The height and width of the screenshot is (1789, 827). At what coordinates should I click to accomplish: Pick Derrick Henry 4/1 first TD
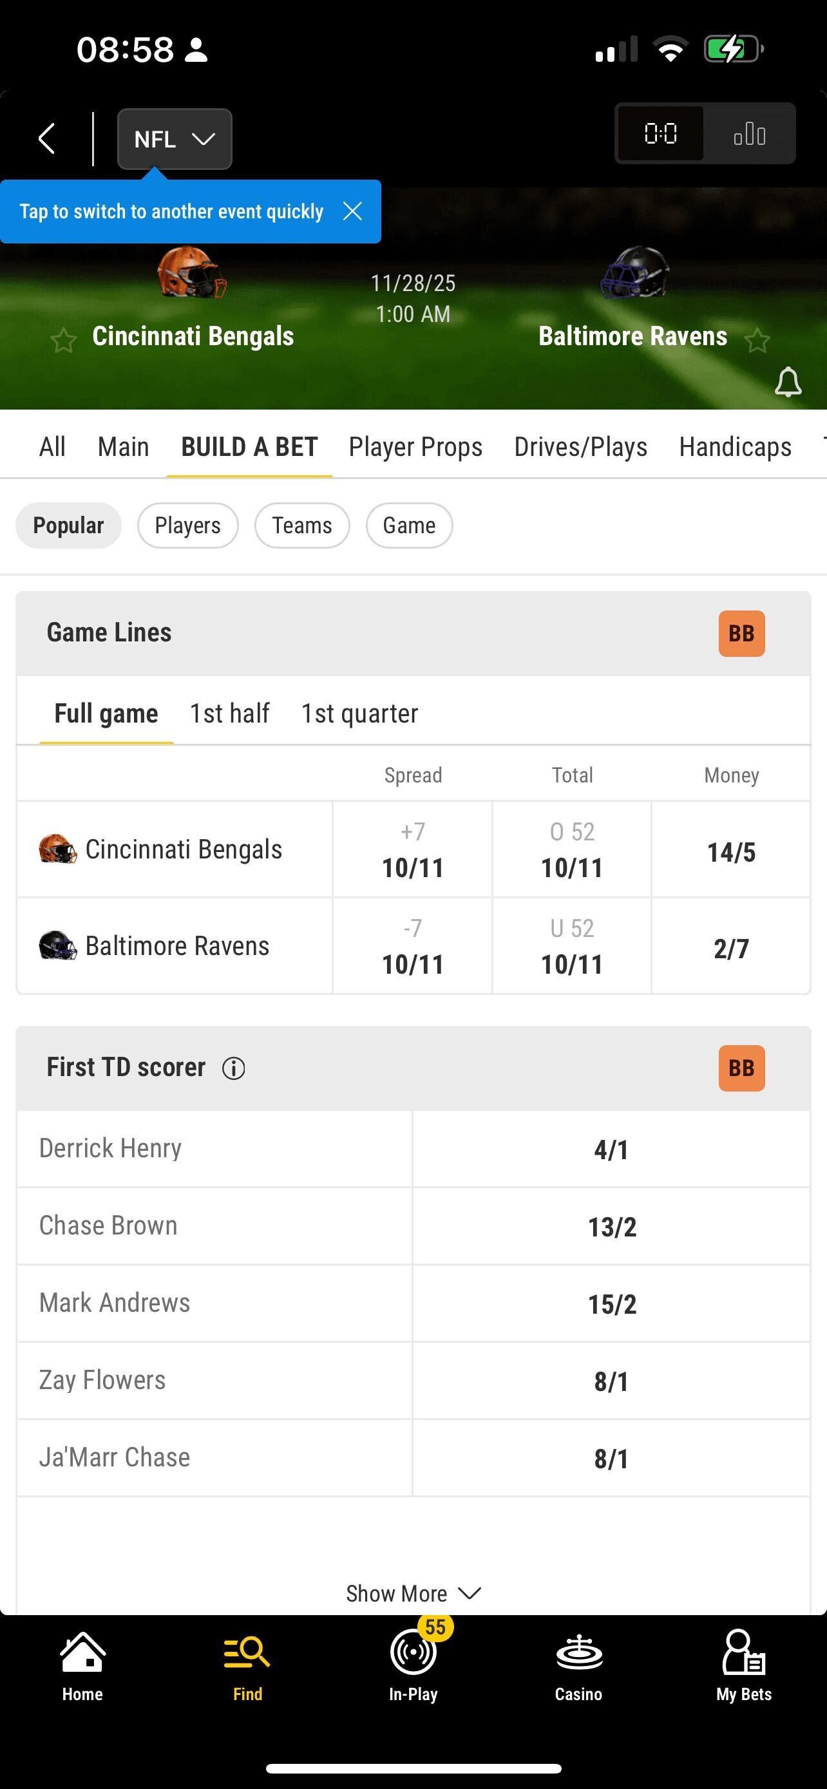click(x=611, y=1150)
